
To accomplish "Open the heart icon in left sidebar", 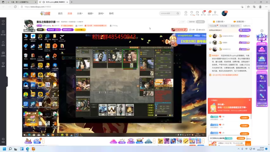I will [3, 22].
